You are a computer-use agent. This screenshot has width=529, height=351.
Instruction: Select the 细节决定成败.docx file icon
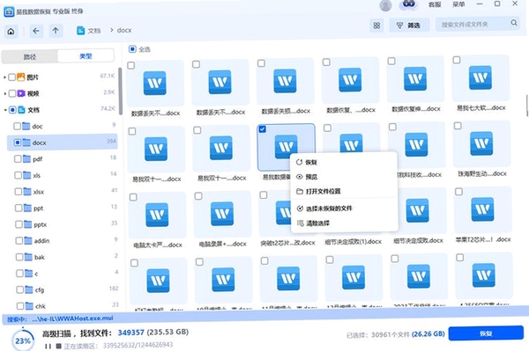(x=418, y=210)
